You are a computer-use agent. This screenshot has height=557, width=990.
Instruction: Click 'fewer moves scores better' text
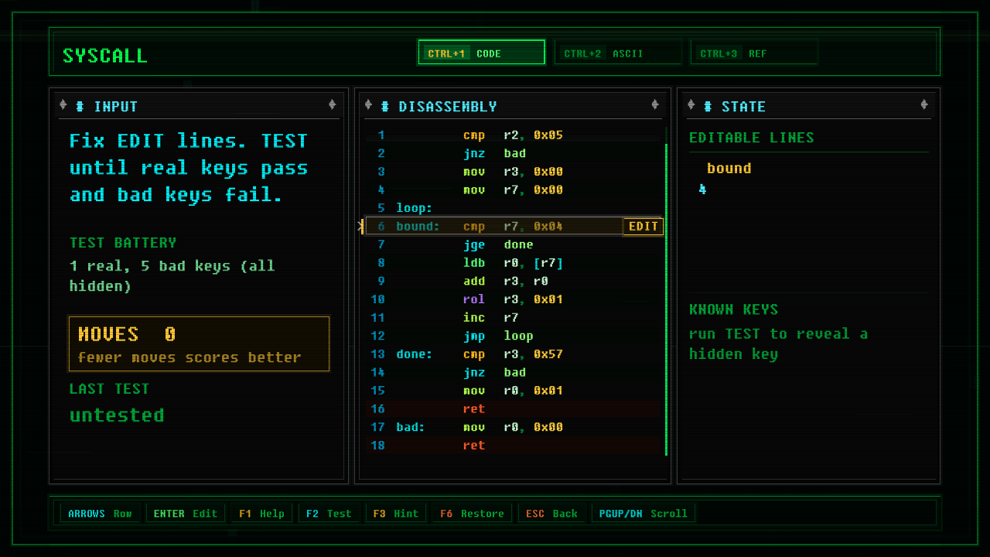(189, 357)
